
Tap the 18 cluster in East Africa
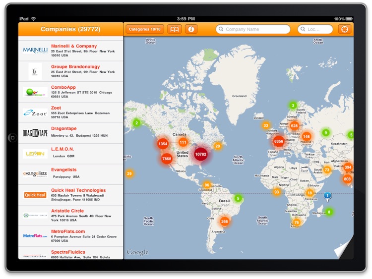[x=310, y=193]
